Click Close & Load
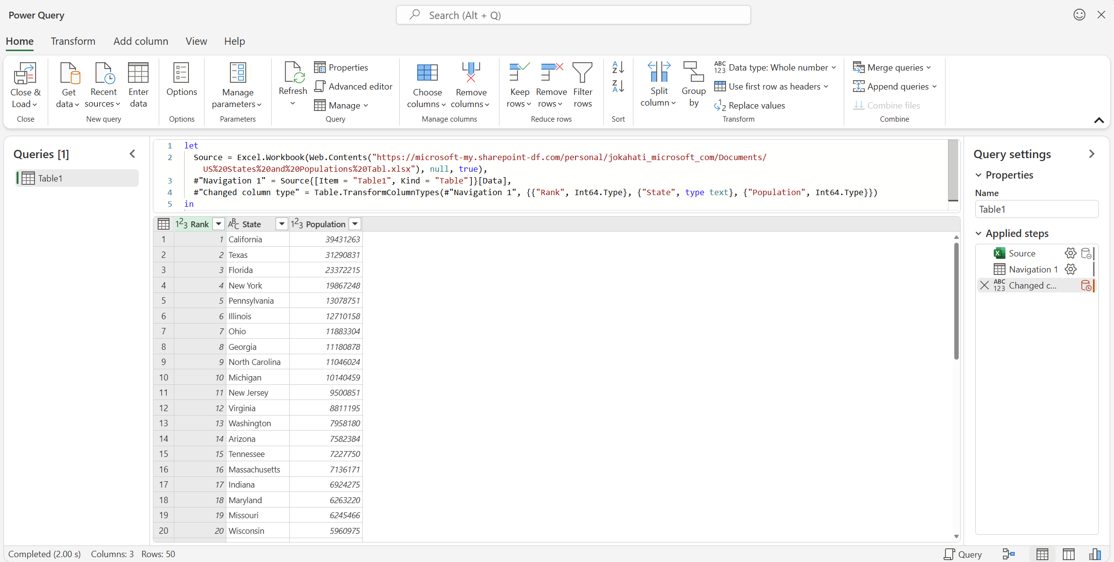This screenshot has width=1114, height=562. (x=25, y=86)
